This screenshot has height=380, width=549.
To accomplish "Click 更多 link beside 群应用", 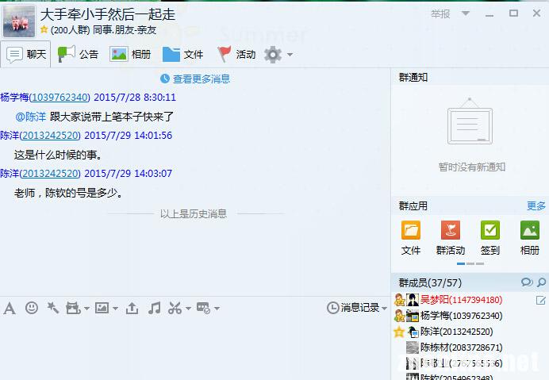I will pyautogui.click(x=536, y=206).
